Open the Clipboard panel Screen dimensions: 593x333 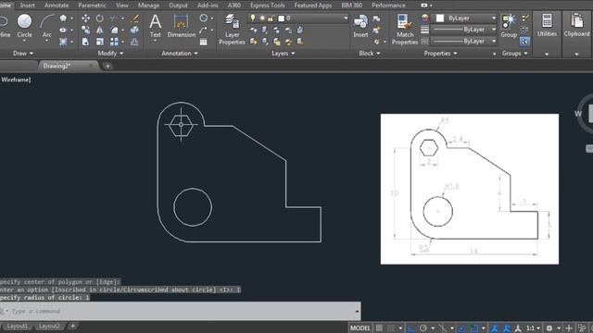[x=576, y=25]
